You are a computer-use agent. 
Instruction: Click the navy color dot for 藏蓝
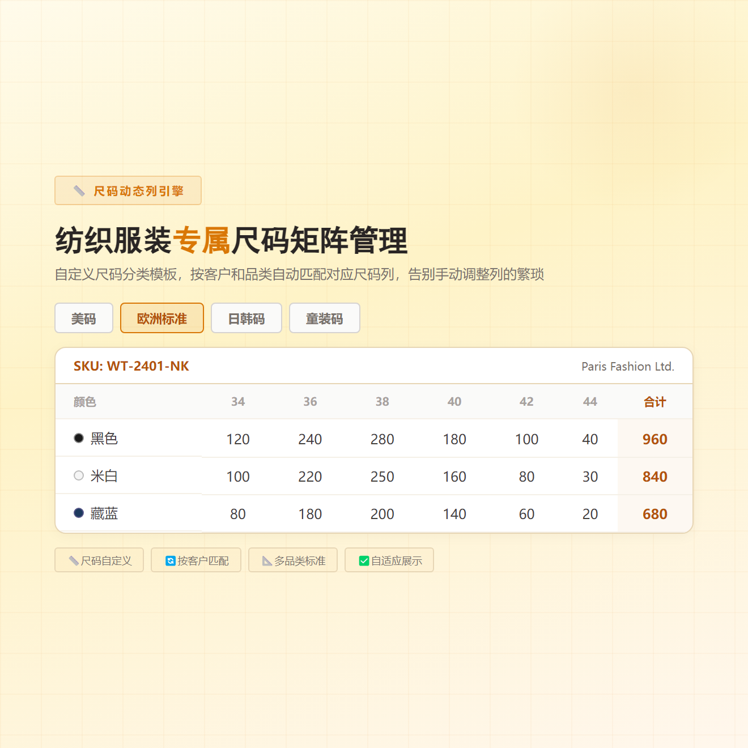coord(79,513)
